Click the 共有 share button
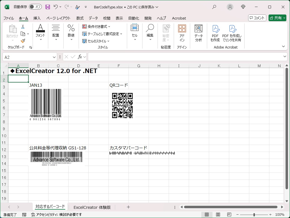Image resolution: width=290 pixels, height=218 pixels. click(277, 18)
